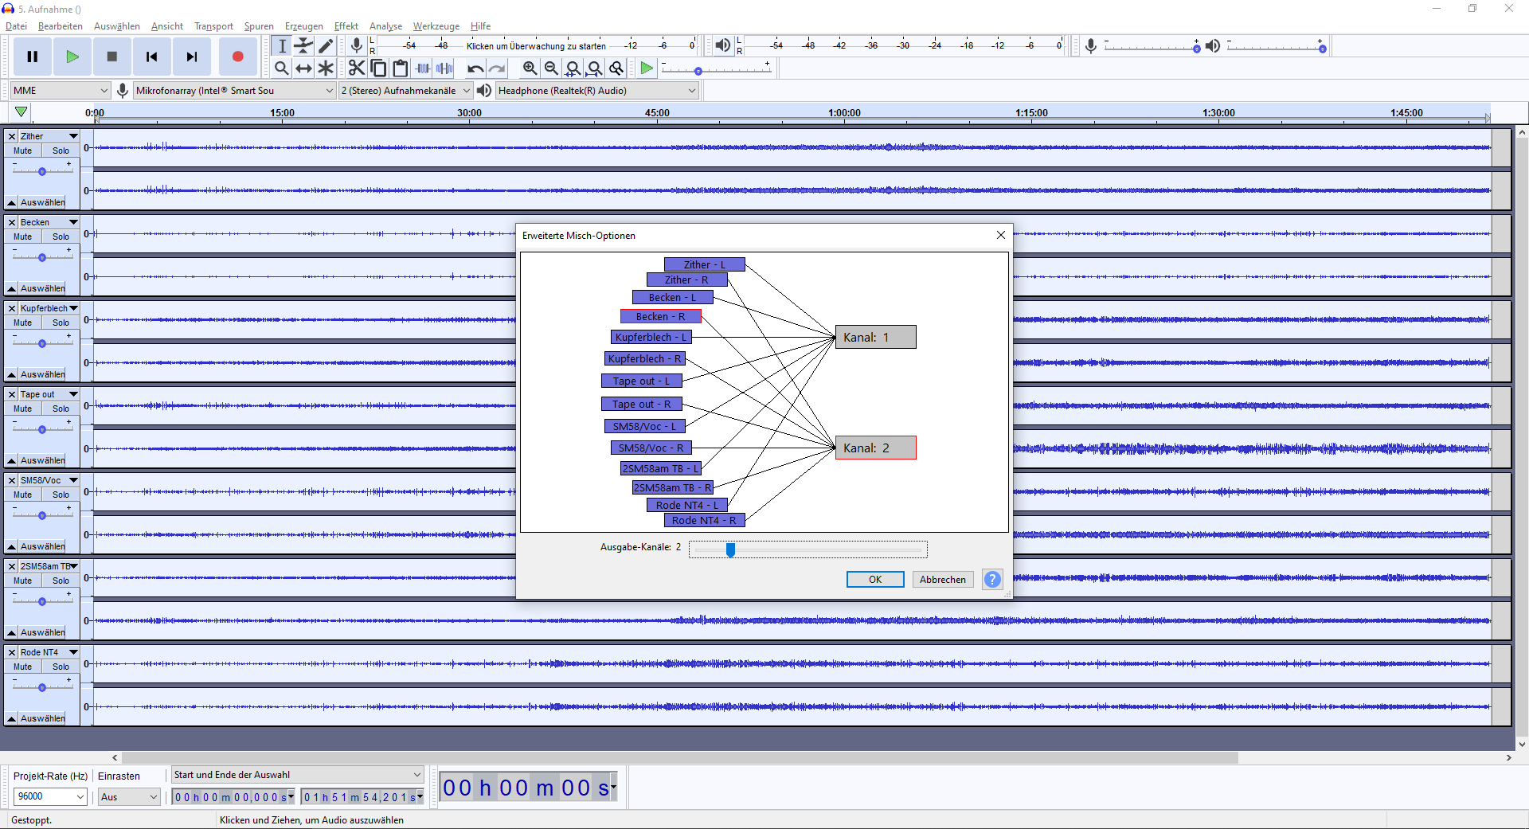Click the Silence audio icon
This screenshot has width=1529, height=829.
444,68
